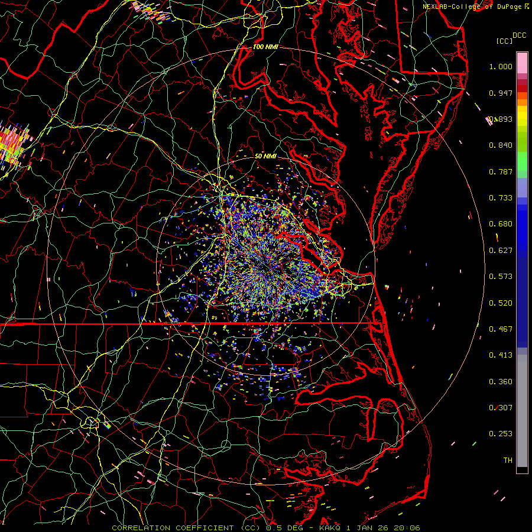Select the bright green color bar segment
The image size is (532, 532).
click(522, 161)
